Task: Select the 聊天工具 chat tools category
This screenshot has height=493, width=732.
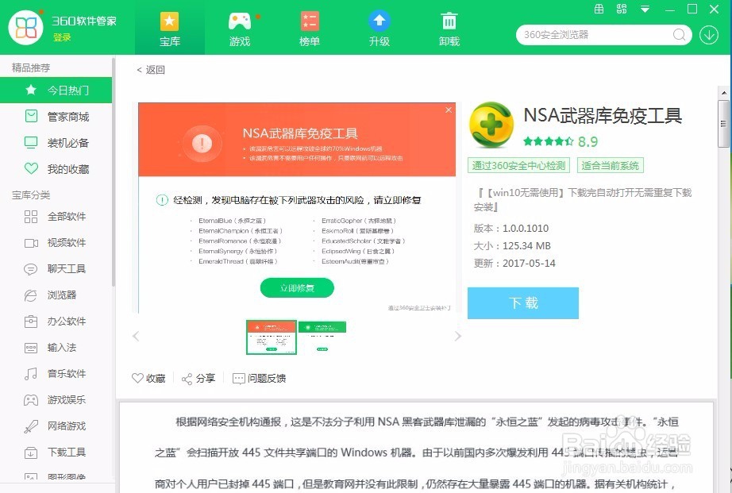Action: tap(67, 268)
